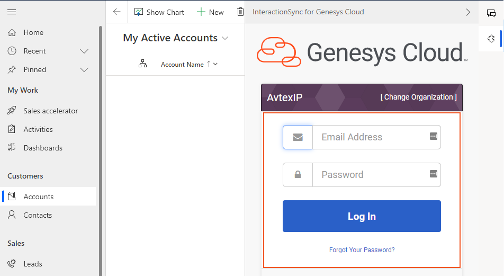This screenshot has height=276, width=504.
Task: Click Show Chart button
Action: click(159, 12)
